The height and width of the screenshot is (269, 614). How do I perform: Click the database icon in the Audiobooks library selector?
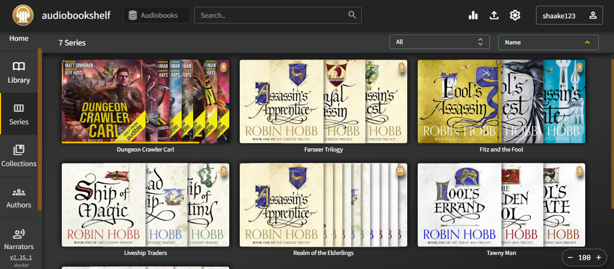(133, 15)
